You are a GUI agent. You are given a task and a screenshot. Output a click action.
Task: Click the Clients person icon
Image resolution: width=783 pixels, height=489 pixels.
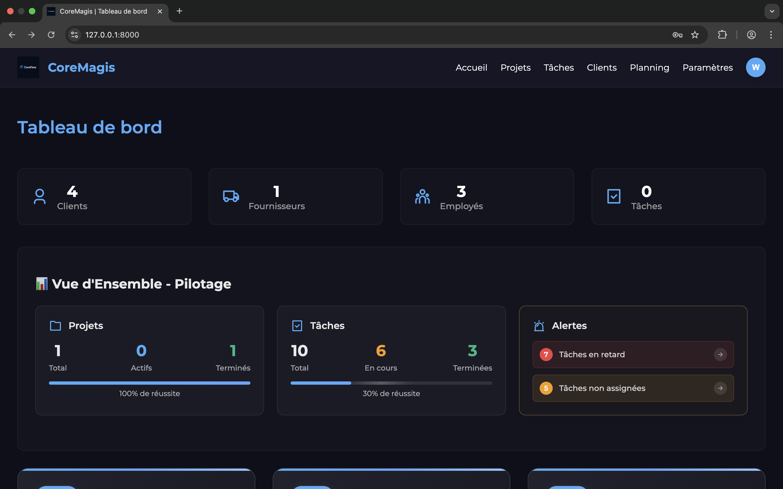pos(39,196)
